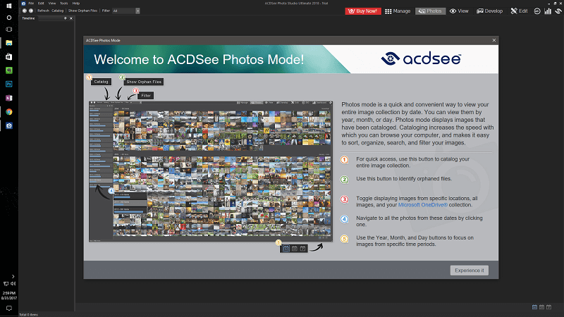Close the ACDSee Photos Mode dialog

click(494, 40)
